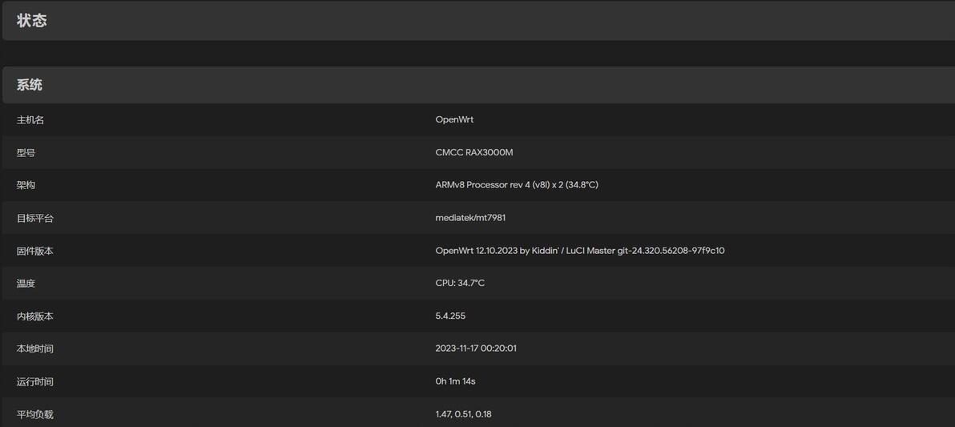Select the 固件版本 row label

(35, 251)
